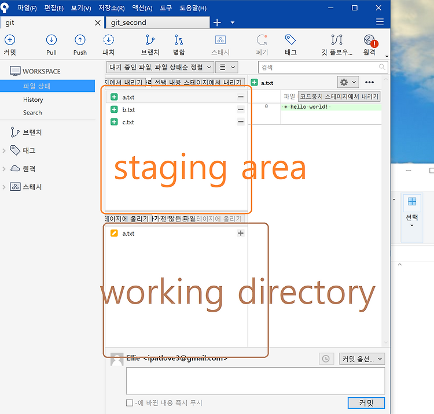434x414 pixels.
Task: Open the Actions (액션) menu
Action: (142, 8)
